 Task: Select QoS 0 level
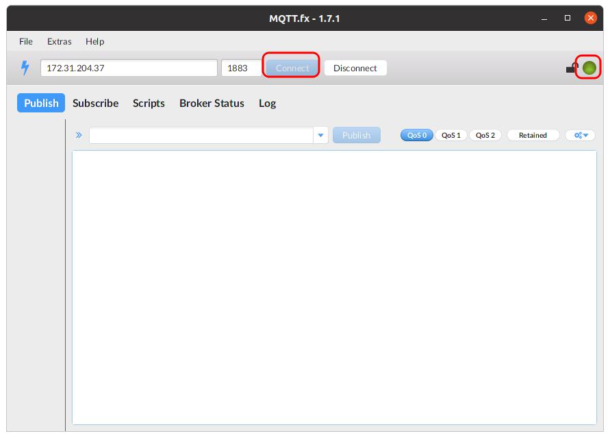[417, 135]
